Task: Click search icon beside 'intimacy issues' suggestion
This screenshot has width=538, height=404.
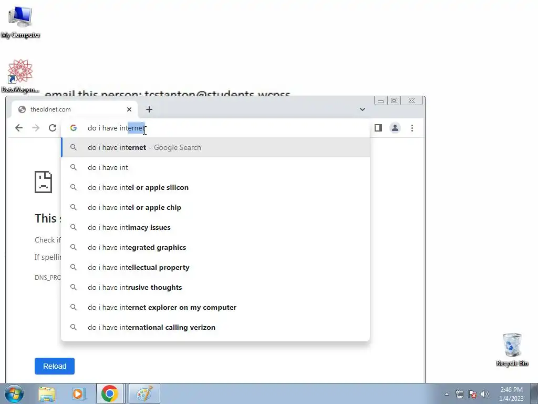Action: click(74, 227)
